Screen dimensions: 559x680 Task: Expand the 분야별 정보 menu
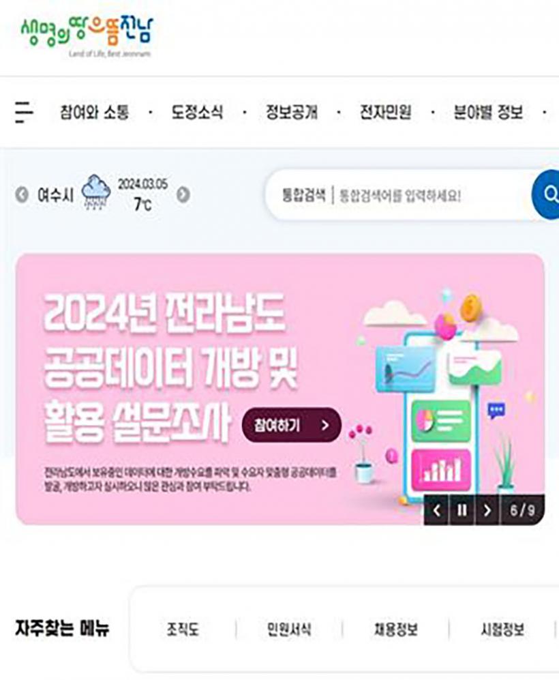(488, 113)
